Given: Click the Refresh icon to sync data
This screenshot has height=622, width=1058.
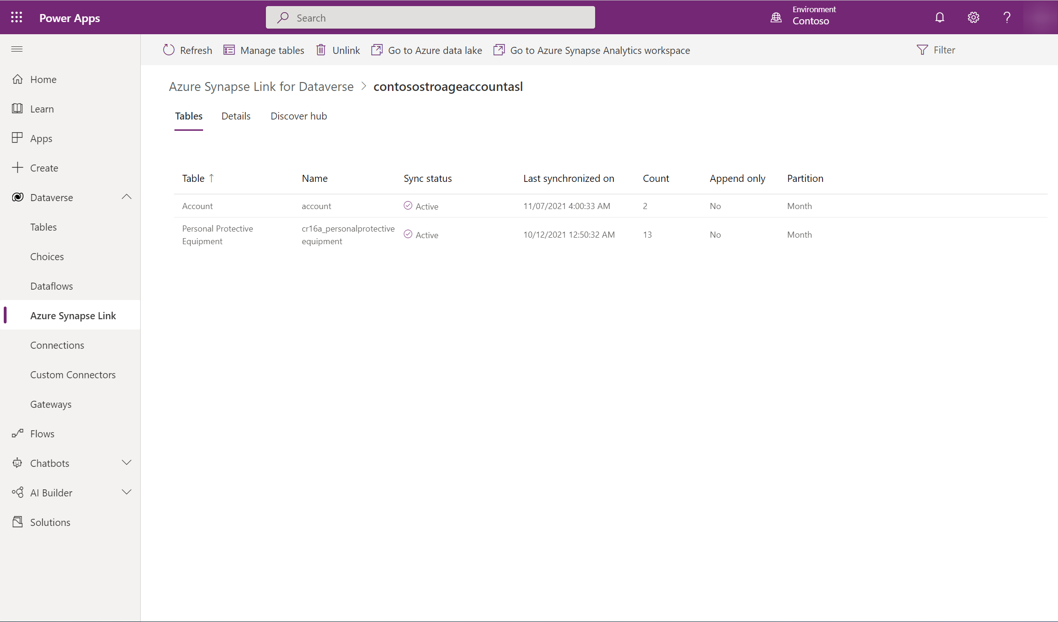Looking at the screenshot, I should (169, 50).
